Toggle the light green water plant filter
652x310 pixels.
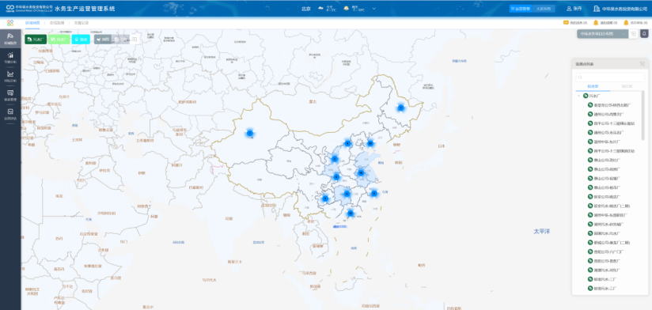tap(59, 40)
